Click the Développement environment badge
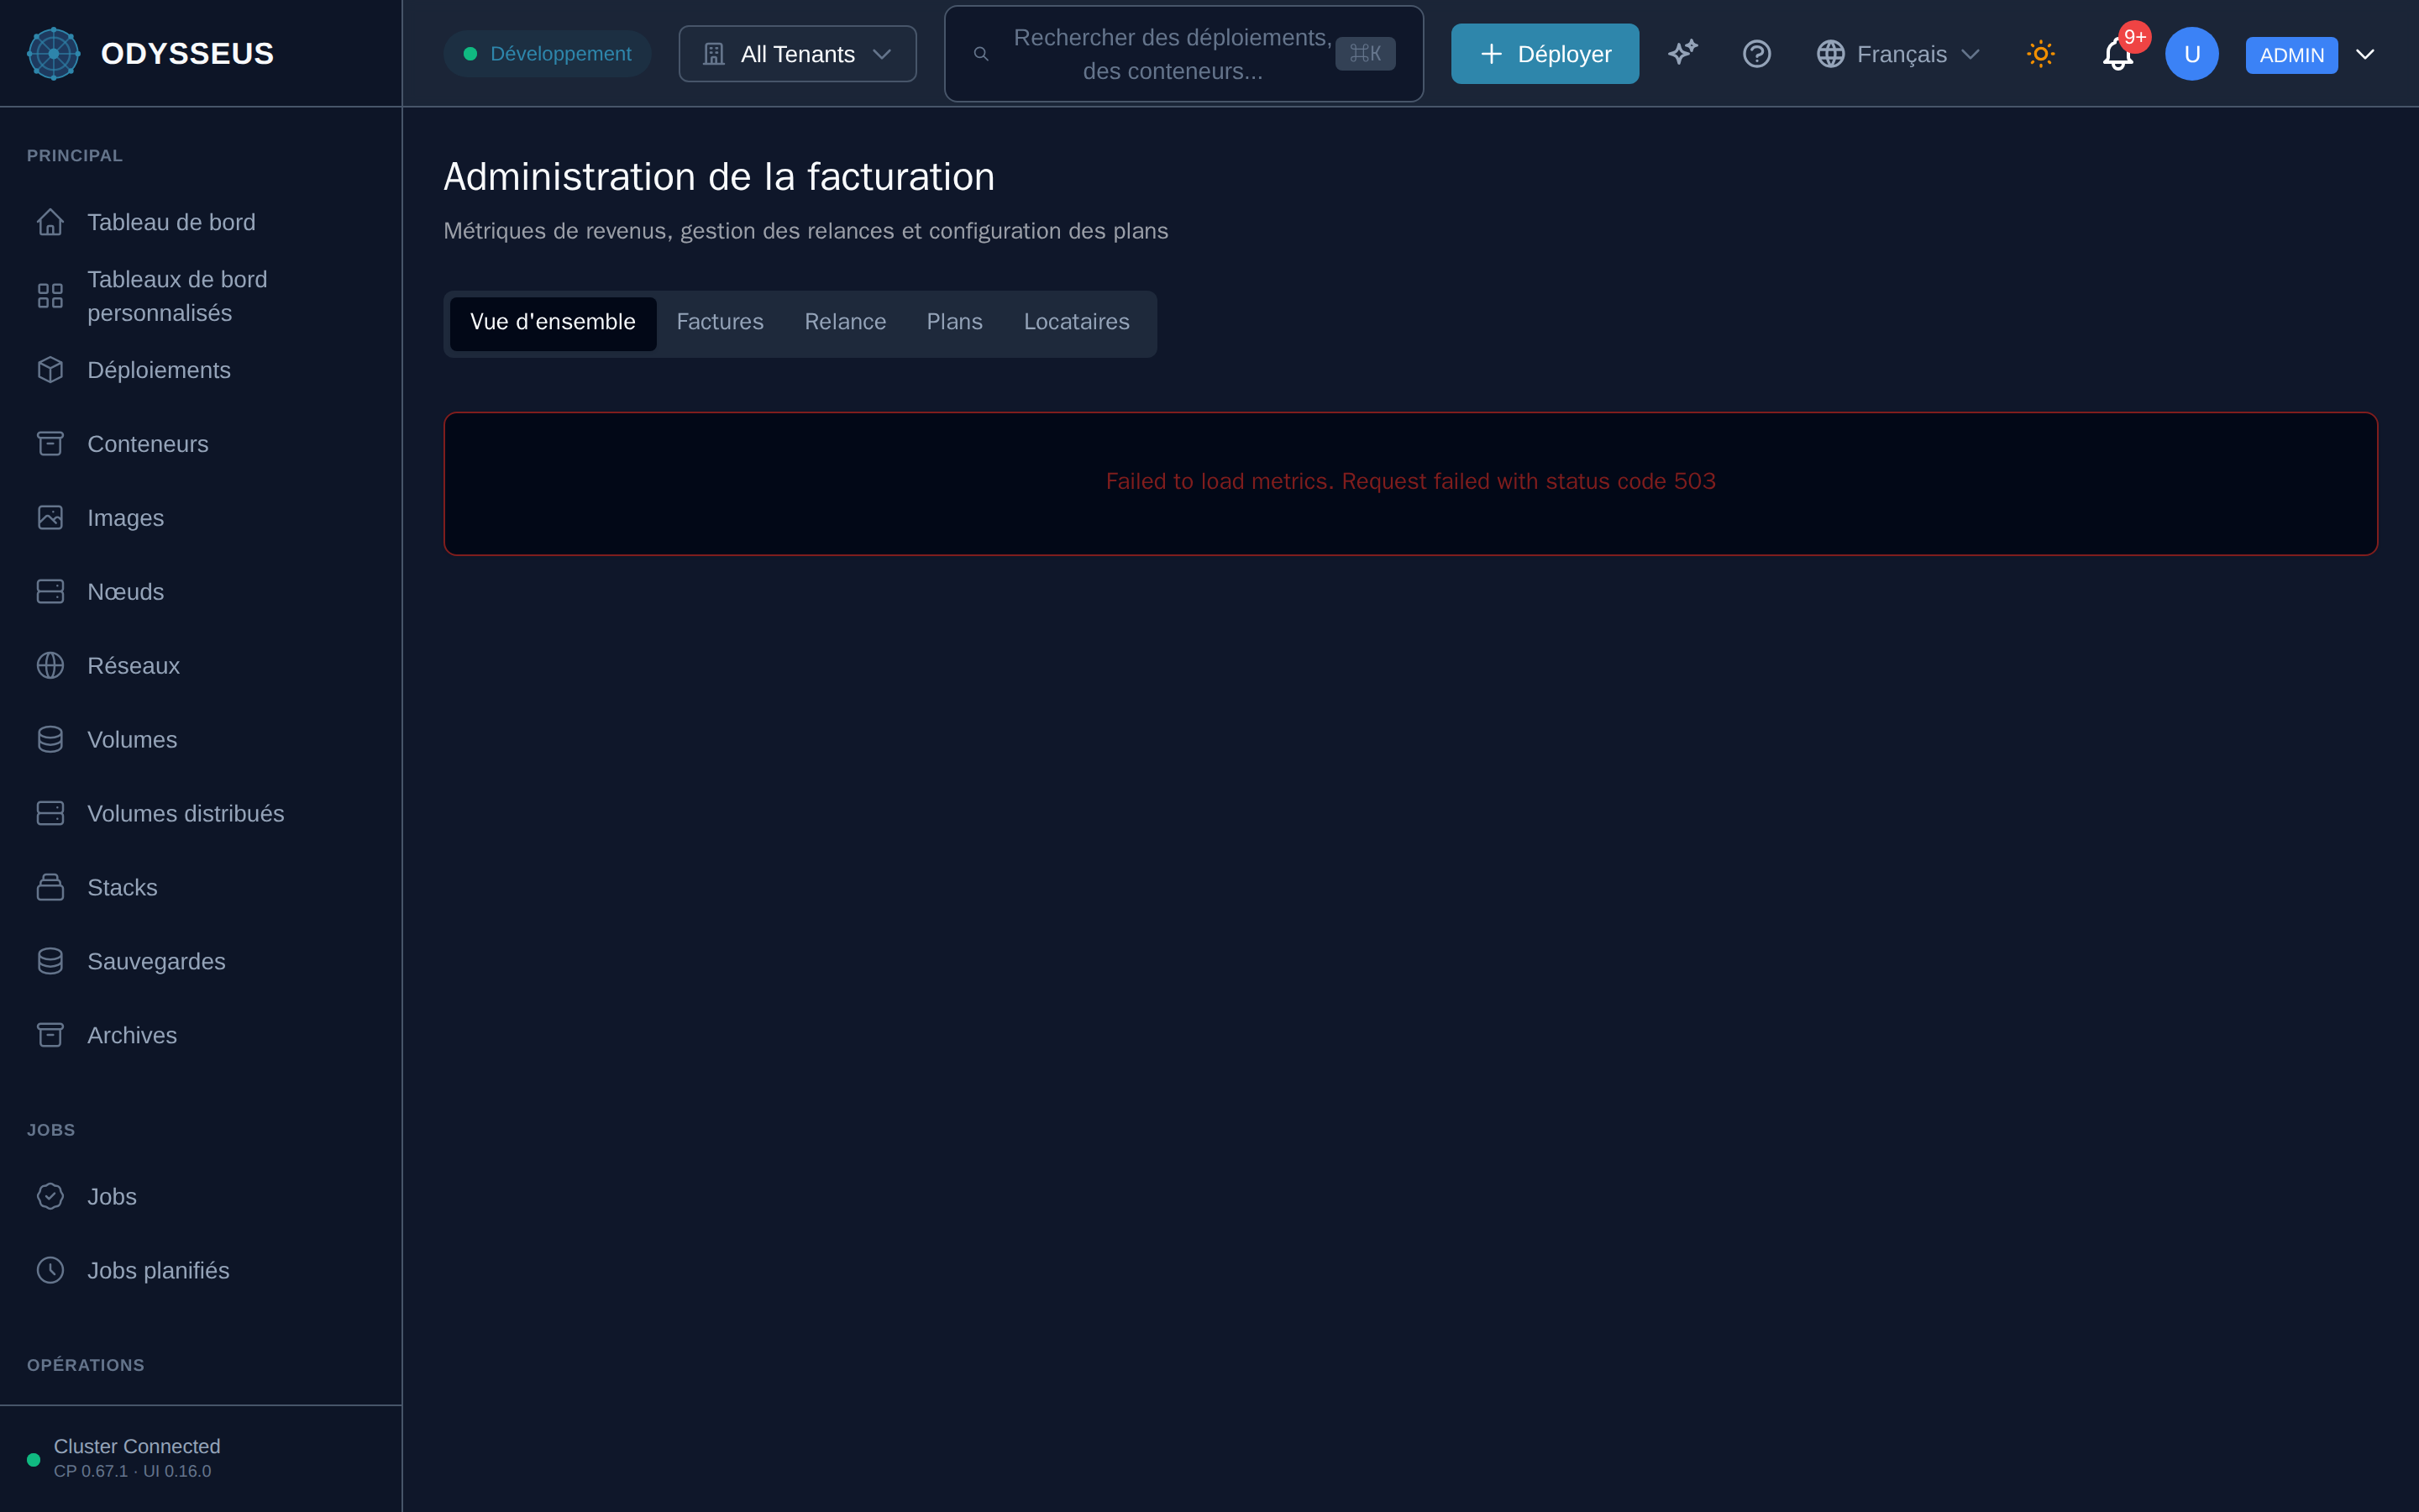2419x1512 pixels. [x=547, y=54]
